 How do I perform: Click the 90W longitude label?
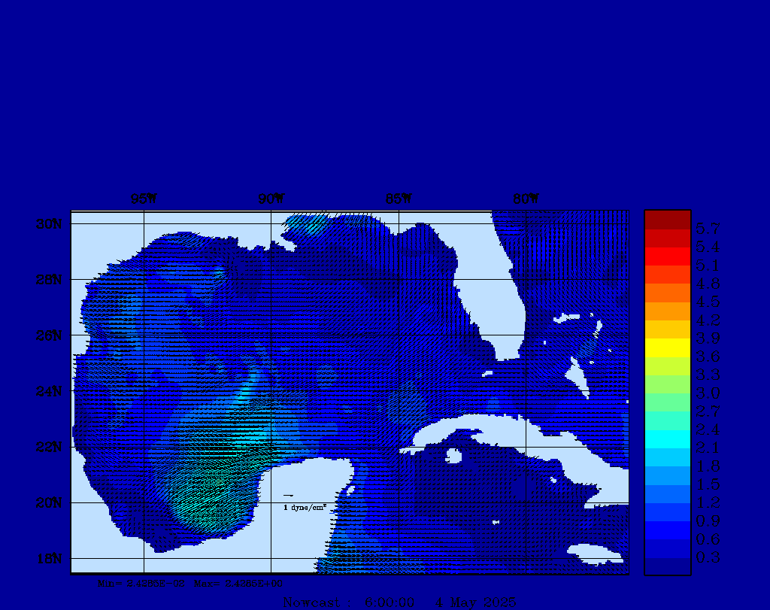[271, 199]
